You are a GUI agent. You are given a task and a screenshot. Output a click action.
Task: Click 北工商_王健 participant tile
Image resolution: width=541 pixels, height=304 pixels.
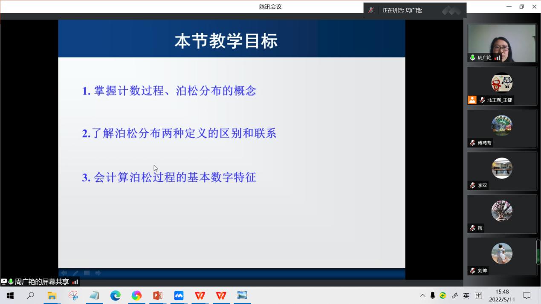502,86
